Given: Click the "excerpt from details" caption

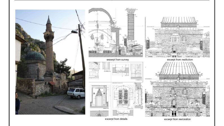Looking at the screenshot, I should point(116,119).
